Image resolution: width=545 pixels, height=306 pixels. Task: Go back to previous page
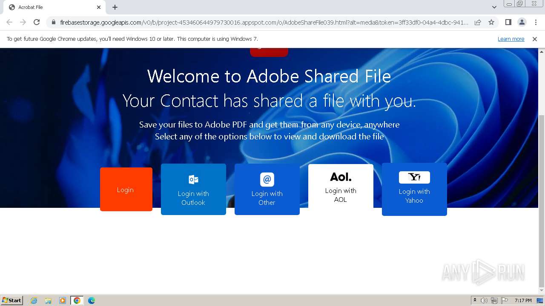pyautogui.click(x=9, y=22)
